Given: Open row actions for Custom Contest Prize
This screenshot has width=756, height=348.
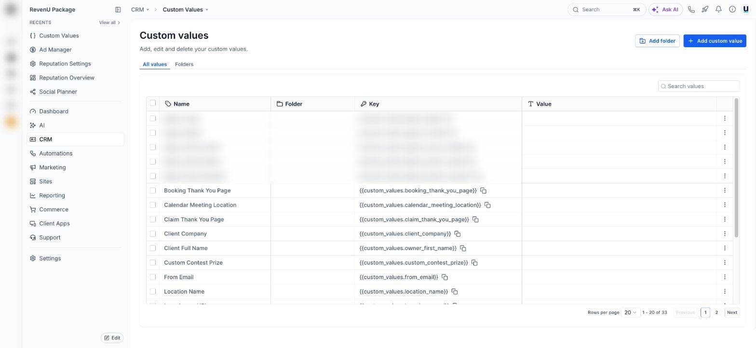Looking at the screenshot, I should (x=725, y=263).
